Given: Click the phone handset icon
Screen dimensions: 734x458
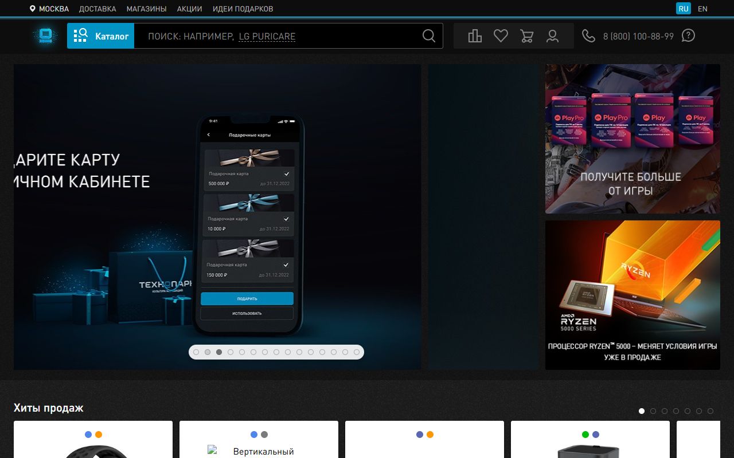Looking at the screenshot, I should pyautogui.click(x=588, y=36).
